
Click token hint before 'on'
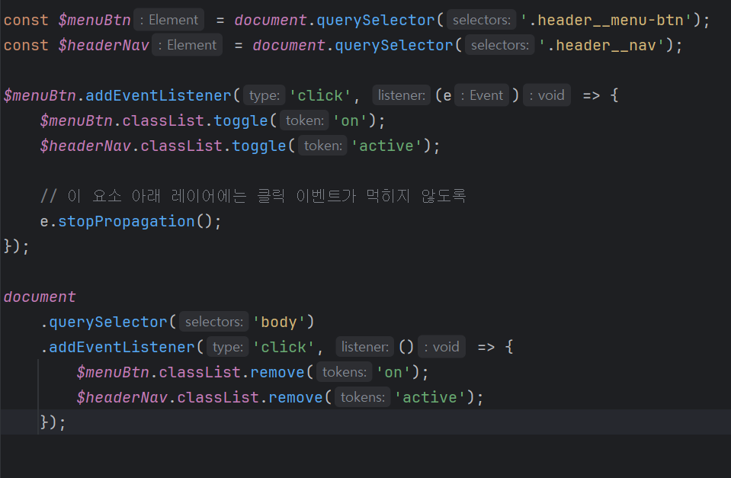305,120
